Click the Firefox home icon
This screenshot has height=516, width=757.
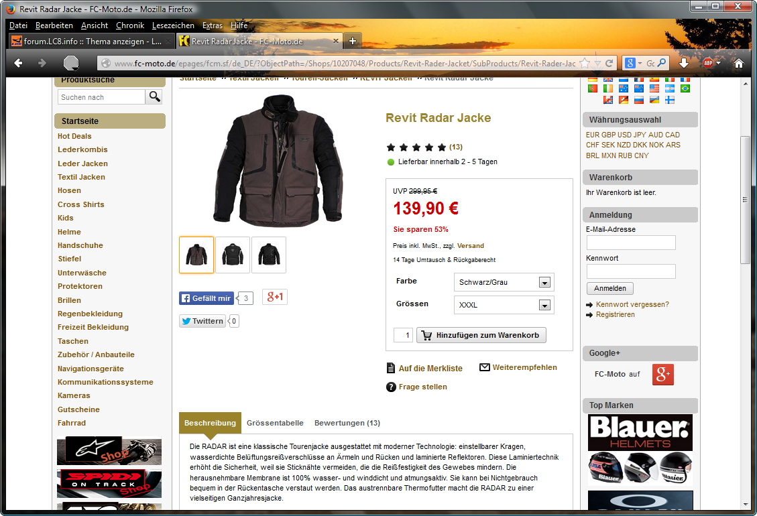pyautogui.click(x=739, y=63)
